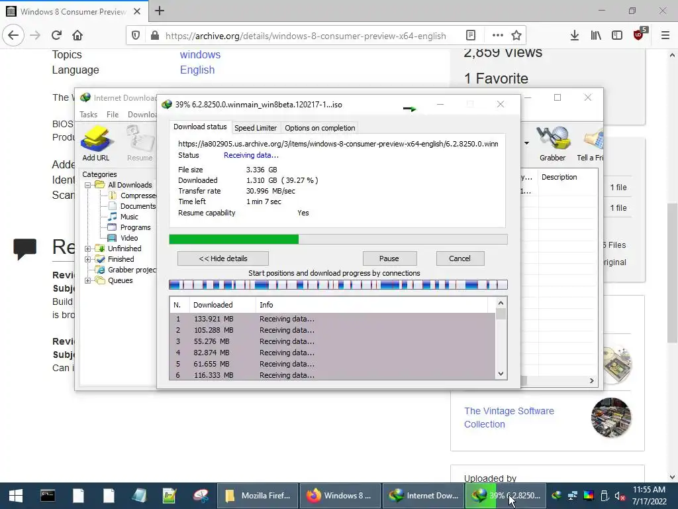Open Firefox hamburger menu

665,35
